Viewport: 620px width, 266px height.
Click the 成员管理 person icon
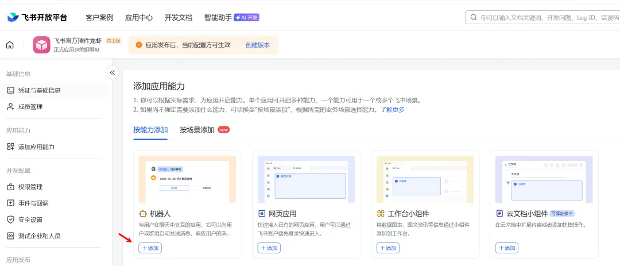coord(11,106)
